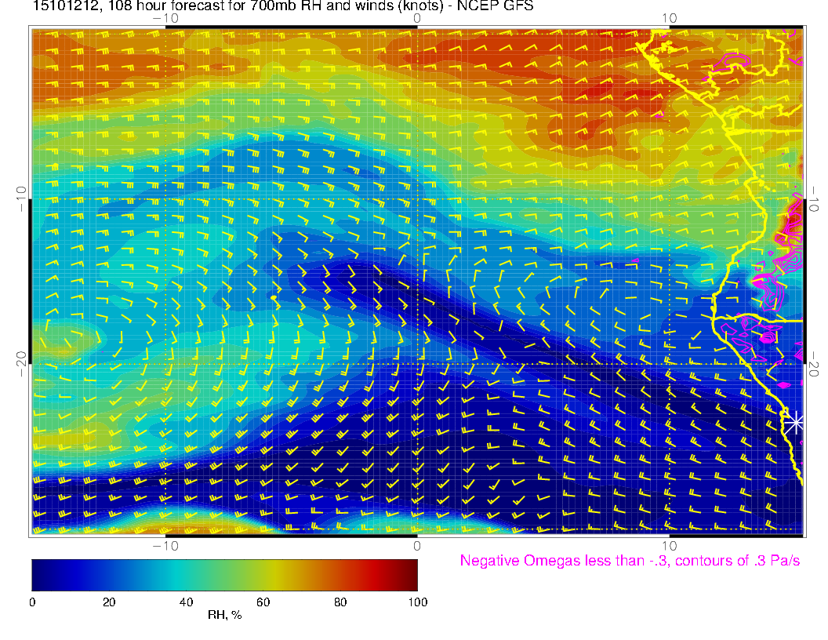This screenshot has width=828, height=640.
Task: Click the left axis latitude label '-10'
Action: (x=21, y=199)
